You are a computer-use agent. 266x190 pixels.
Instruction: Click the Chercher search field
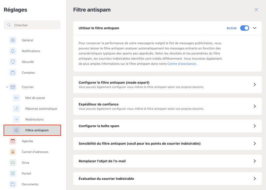point(32,25)
